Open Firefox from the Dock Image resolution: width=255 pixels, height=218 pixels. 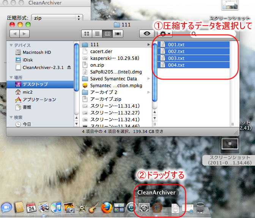click(x=107, y=208)
